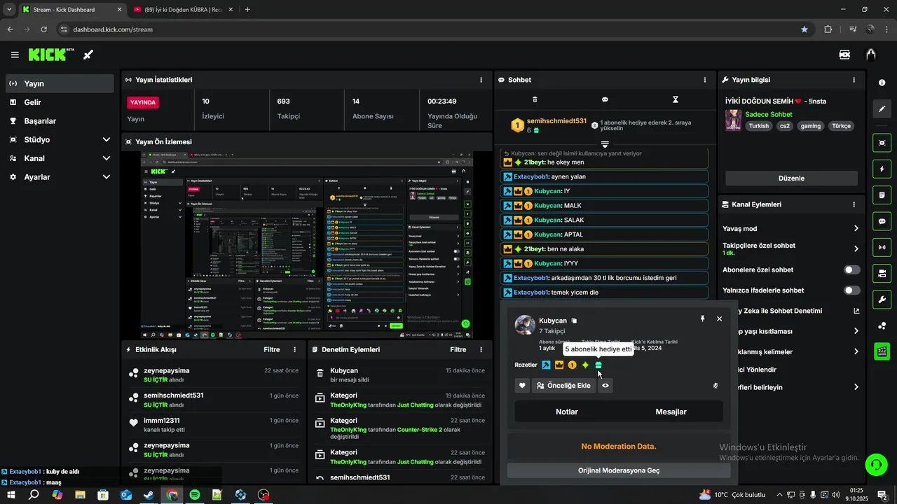Open external Sohbet Denetimi link icon
The height and width of the screenshot is (504, 897).
point(856,311)
